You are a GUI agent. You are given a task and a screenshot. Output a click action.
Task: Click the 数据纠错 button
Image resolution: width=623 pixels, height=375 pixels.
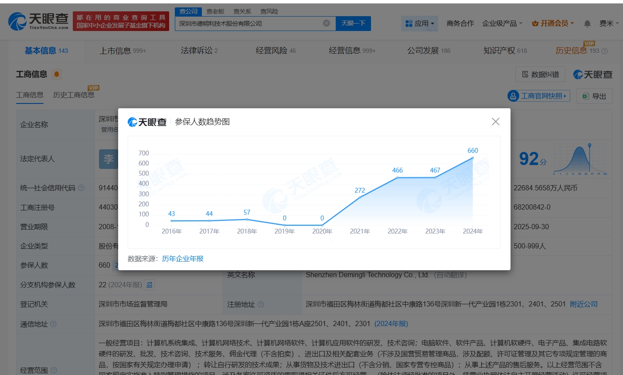pyautogui.click(x=541, y=75)
